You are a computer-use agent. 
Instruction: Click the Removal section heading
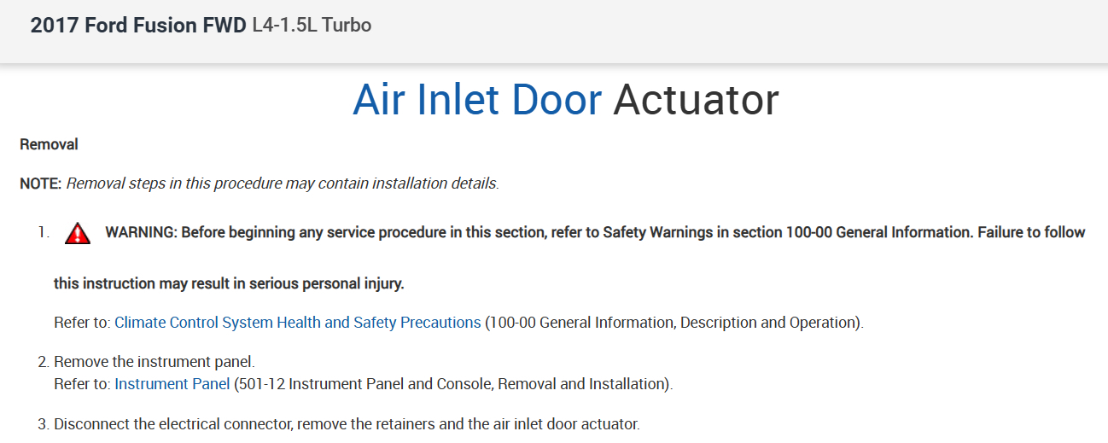49,144
